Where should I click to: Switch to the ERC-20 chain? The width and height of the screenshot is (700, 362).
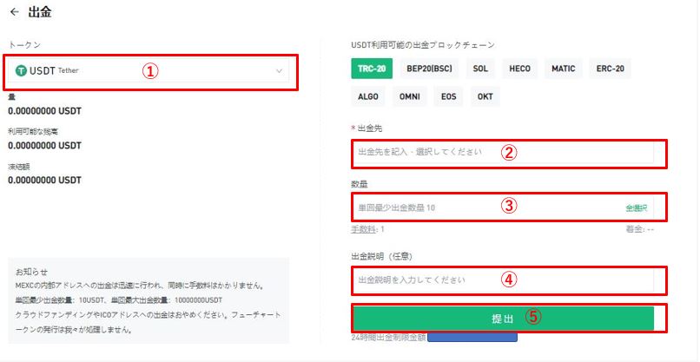[610, 69]
